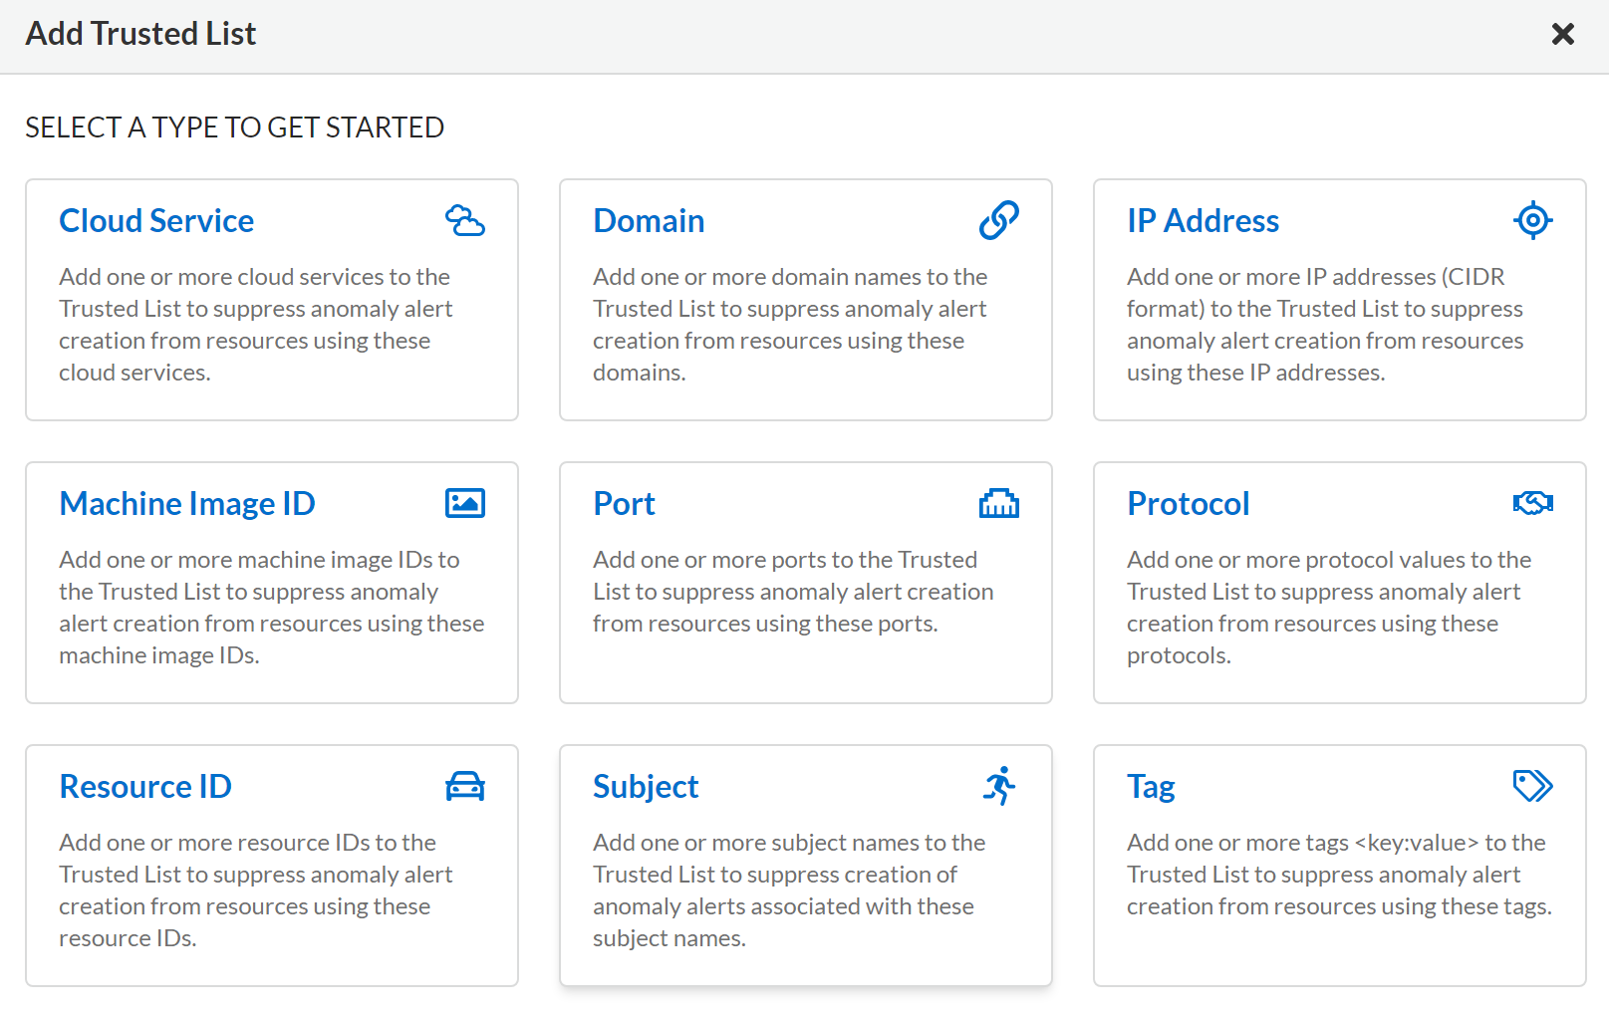The width and height of the screenshot is (1609, 1015).
Task: Click the target icon on IP Address card
Action: tap(1533, 220)
